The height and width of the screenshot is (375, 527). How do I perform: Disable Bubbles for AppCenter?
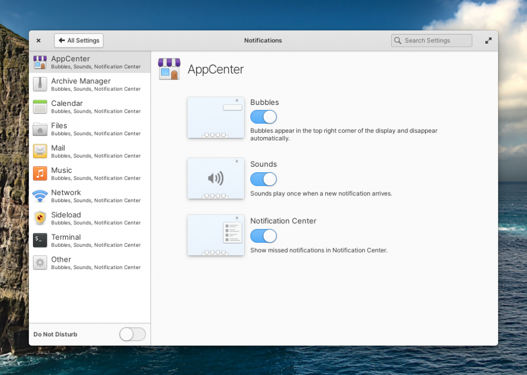[x=263, y=117]
